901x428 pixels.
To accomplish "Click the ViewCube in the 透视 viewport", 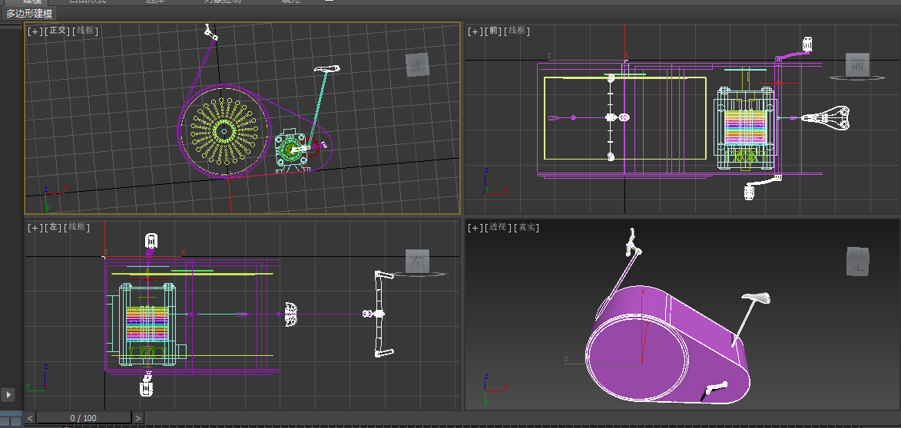I will point(858,262).
